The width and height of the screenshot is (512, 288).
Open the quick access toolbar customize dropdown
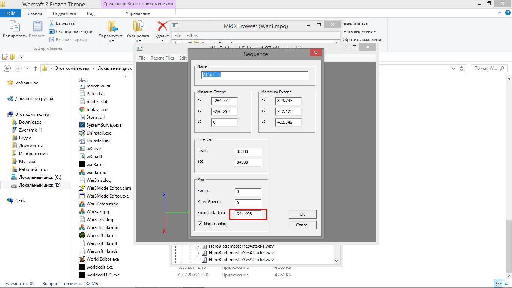coord(21,57)
